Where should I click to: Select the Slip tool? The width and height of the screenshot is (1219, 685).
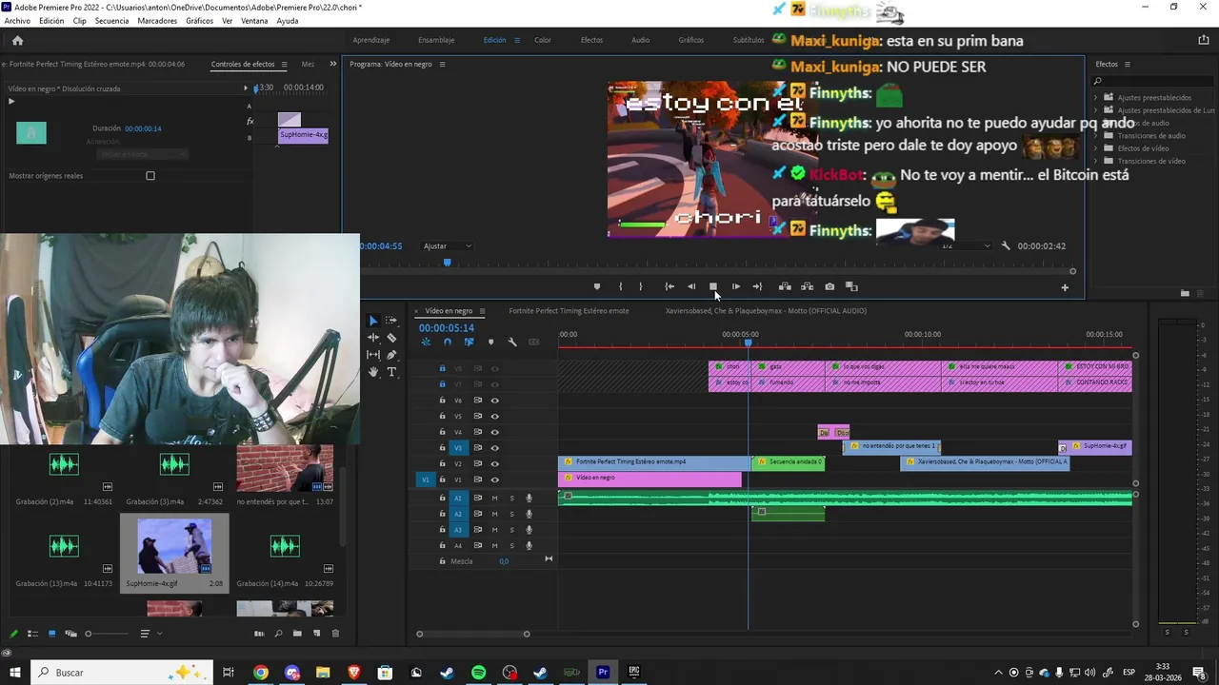click(x=373, y=355)
